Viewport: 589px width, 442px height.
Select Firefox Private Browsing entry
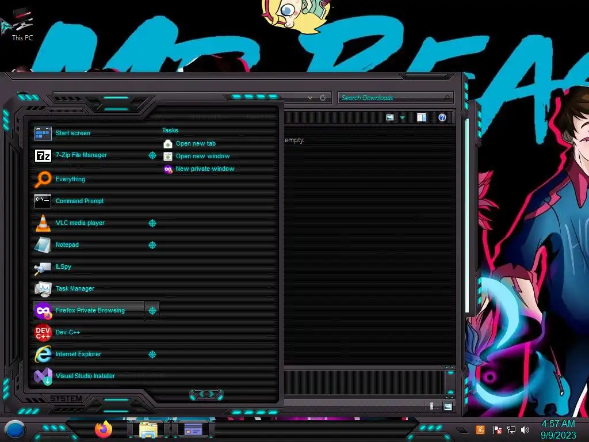(x=89, y=310)
